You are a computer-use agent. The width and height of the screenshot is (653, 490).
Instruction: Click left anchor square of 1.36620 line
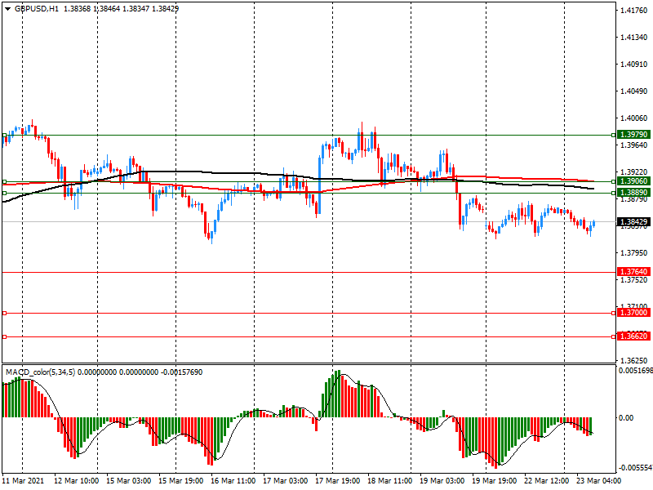point(4,336)
